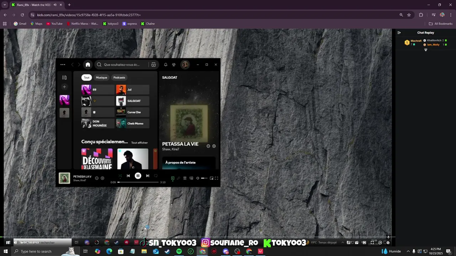Viewport: 456px width, 256px height.
Task: Open Découvertes de la semaine playlist cover
Action: pos(97,159)
